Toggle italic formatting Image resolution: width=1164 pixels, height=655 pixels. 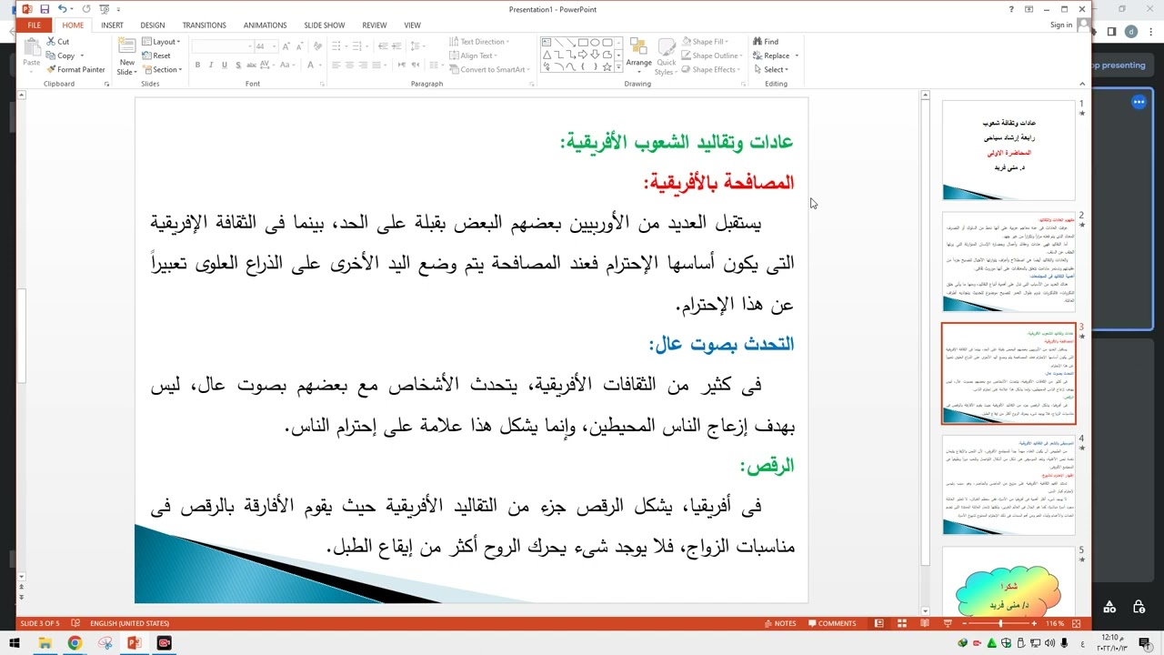211,65
